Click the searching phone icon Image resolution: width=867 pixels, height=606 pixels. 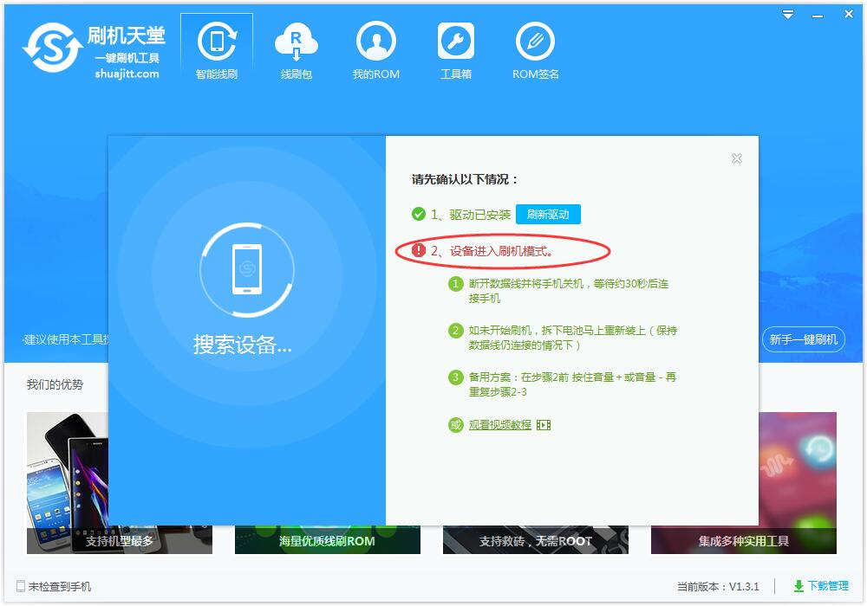[247, 269]
